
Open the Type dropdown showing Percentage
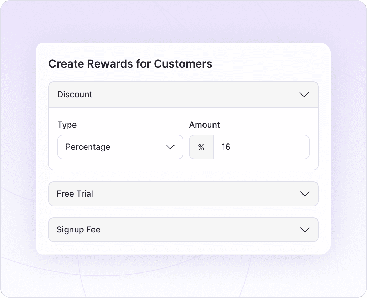(120, 147)
